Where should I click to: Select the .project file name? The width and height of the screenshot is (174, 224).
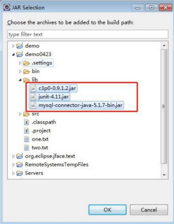click(x=41, y=131)
